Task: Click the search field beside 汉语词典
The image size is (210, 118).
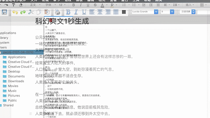Action: tap(203, 12)
